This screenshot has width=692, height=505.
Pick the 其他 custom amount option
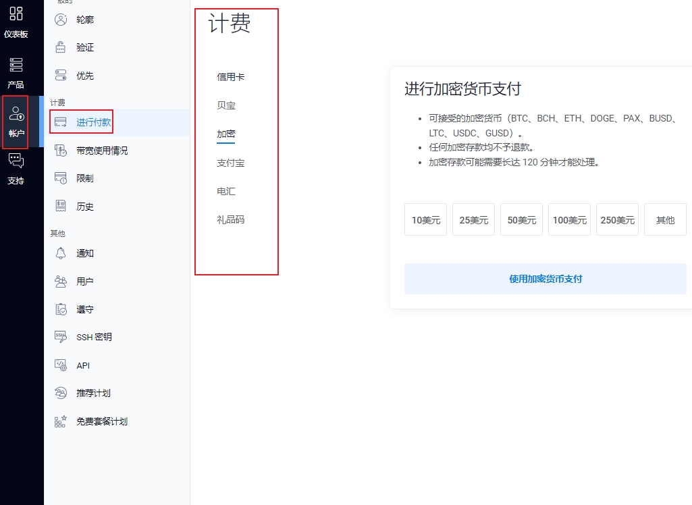tap(665, 220)
